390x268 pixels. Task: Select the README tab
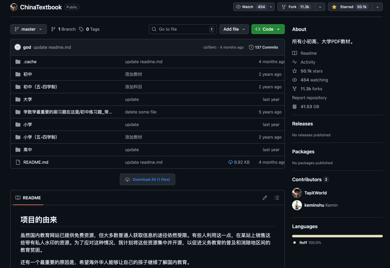coord(28,198)
